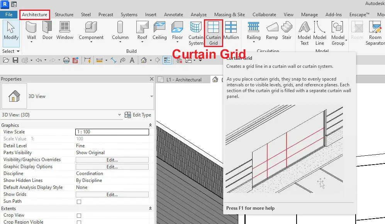This screenshot has height=224, width=385.
Task: Open the L1 - Architectural view tab
Action: tap(184, 80)
